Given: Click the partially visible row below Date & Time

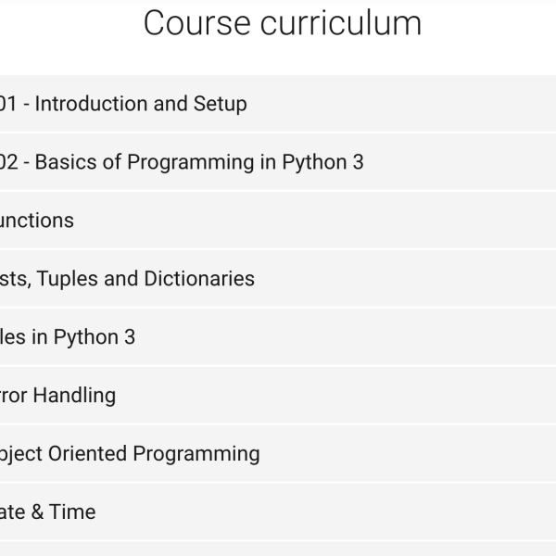Looking at the screenshot, I should pos(278,549).
